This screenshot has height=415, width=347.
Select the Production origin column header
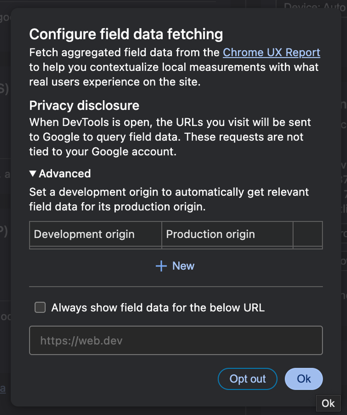pyautogui.click(x=210, y=235)
